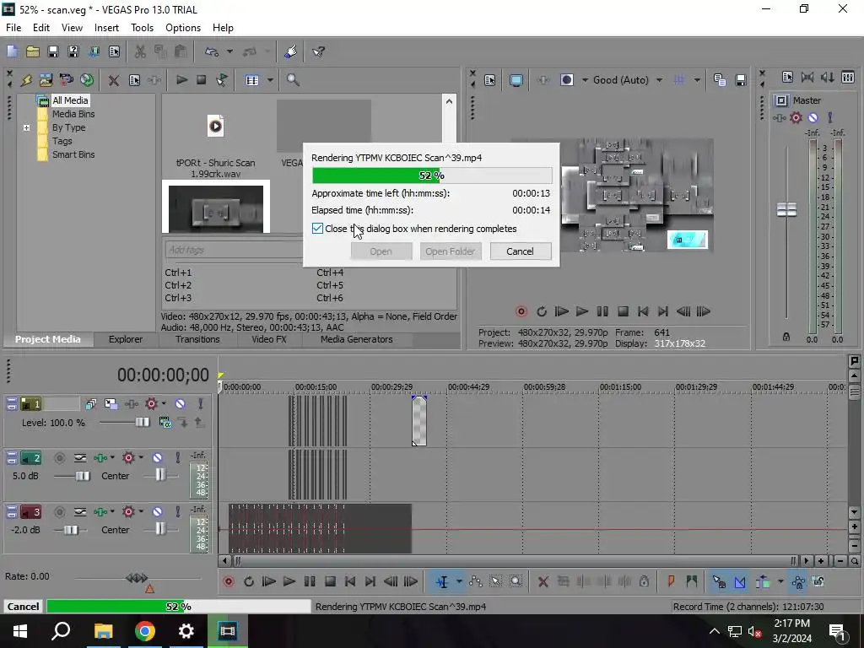Image resolution: width=864 pixels, height=648 pixels.
Task: Toggle Master bus mute icon
Action: [813, 117]
